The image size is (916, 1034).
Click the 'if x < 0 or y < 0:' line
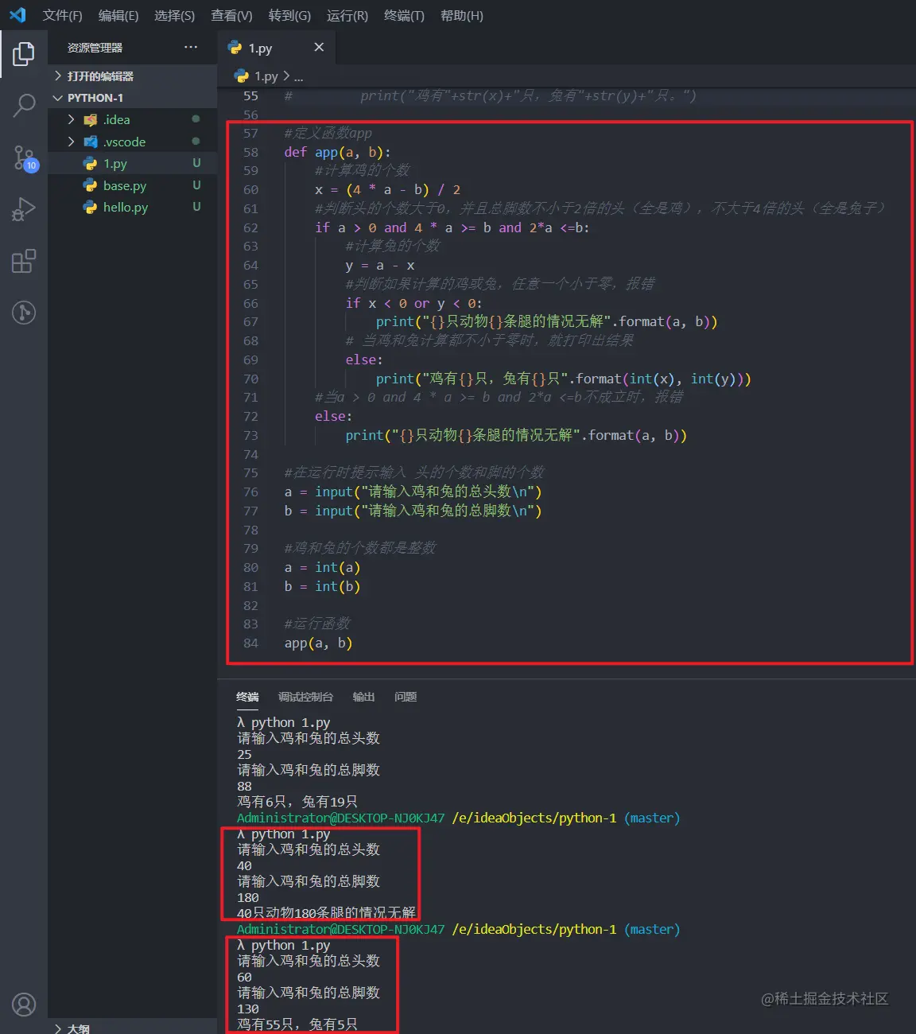click(413, 303)
